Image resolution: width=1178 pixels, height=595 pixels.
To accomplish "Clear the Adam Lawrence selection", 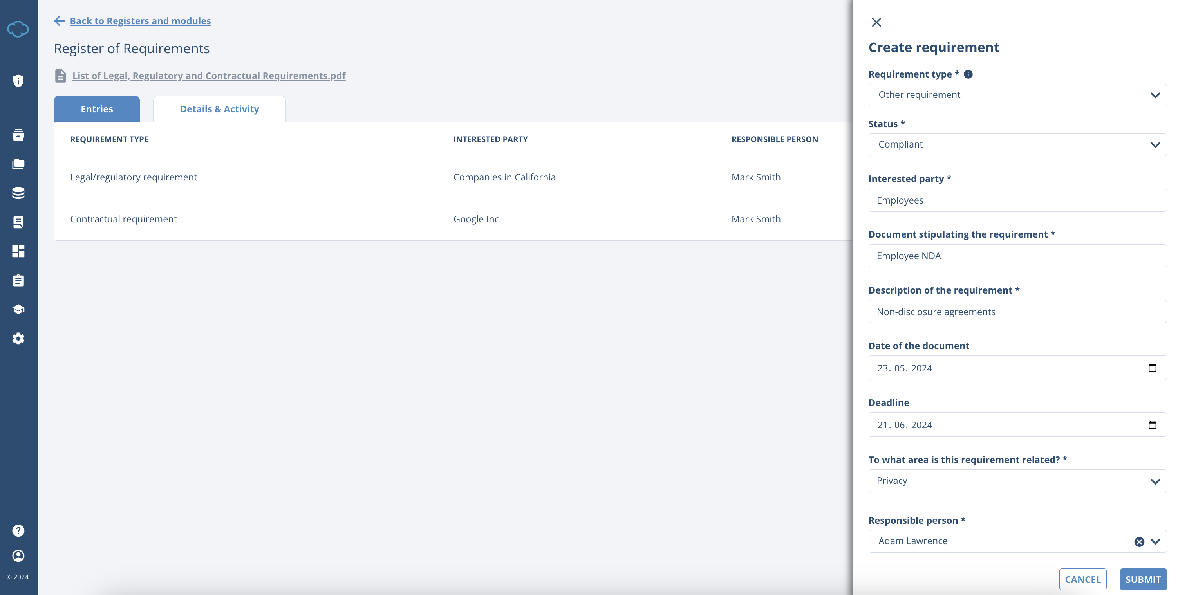I will (1139, 541).
